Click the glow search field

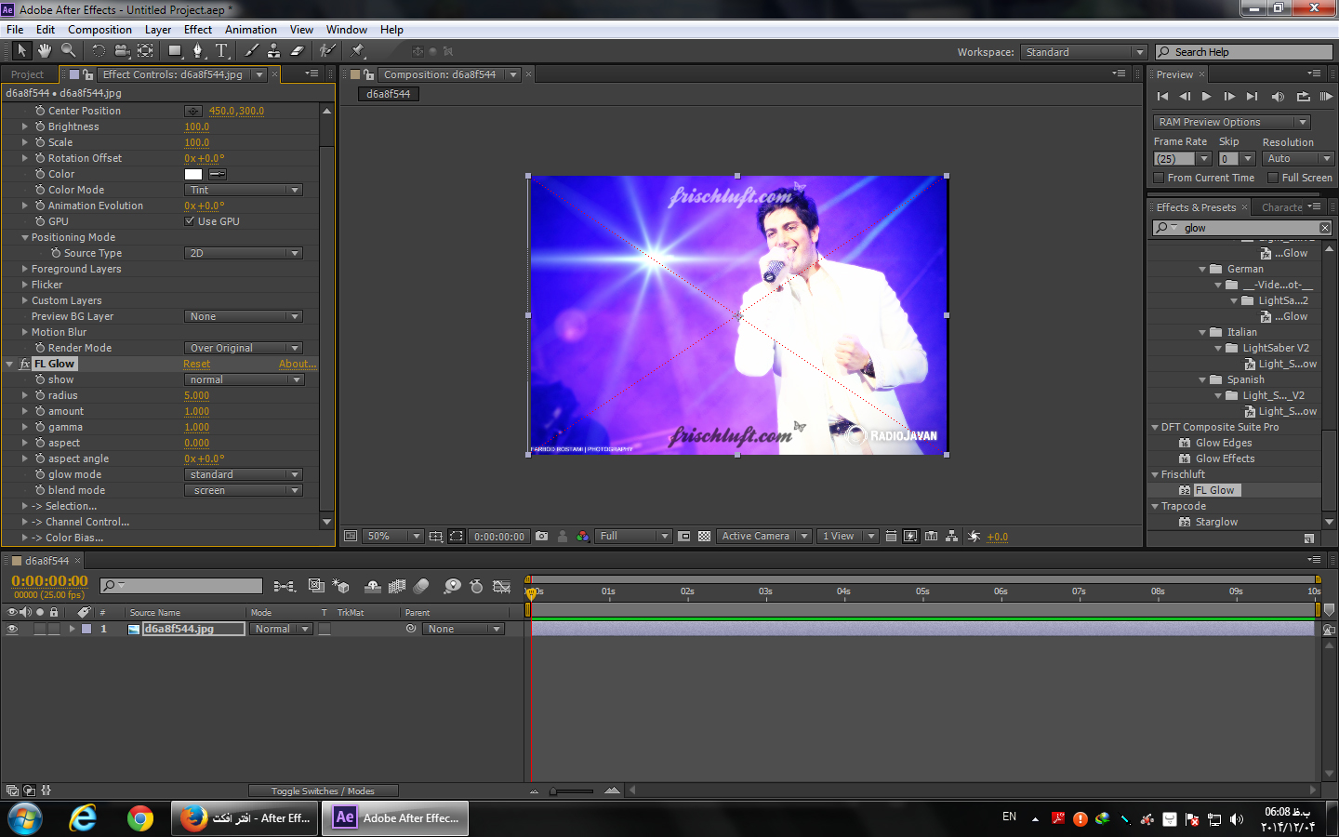click(1241, 228)
